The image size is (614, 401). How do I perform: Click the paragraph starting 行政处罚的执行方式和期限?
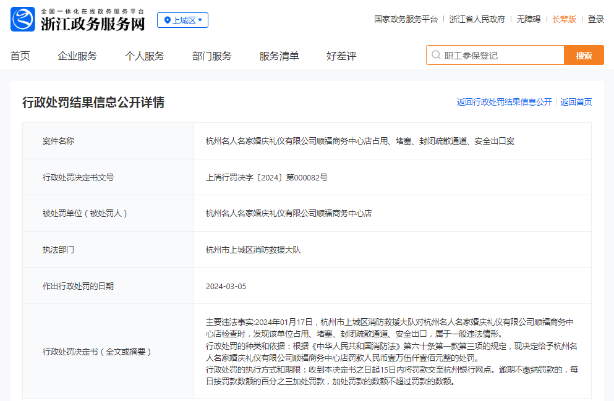click(x=392, y=376)
